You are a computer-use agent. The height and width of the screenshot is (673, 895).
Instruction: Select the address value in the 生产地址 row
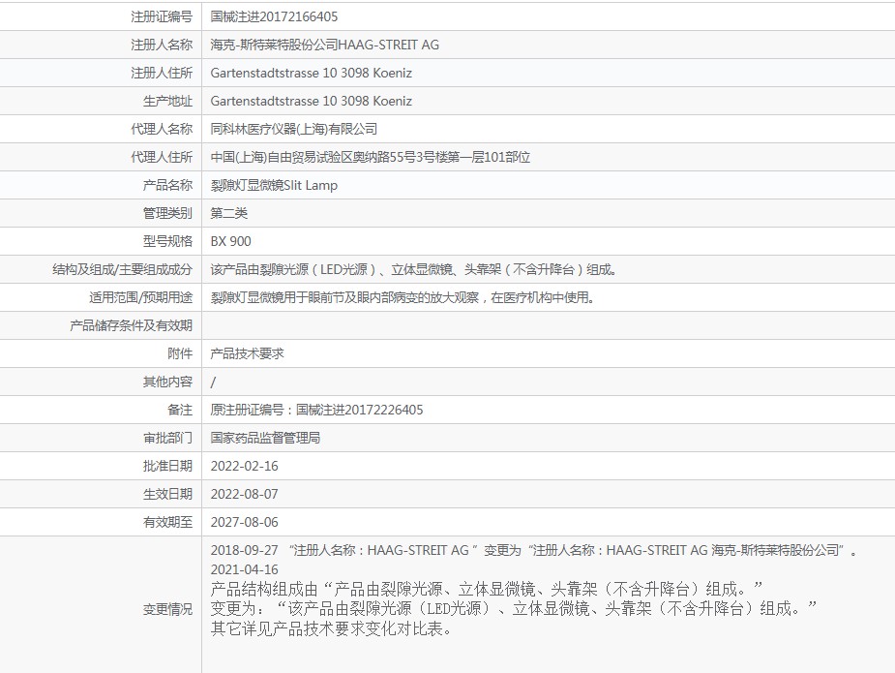[x=312, y=101]
